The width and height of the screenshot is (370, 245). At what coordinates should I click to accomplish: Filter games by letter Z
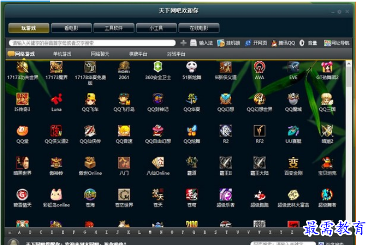point(292,232)
